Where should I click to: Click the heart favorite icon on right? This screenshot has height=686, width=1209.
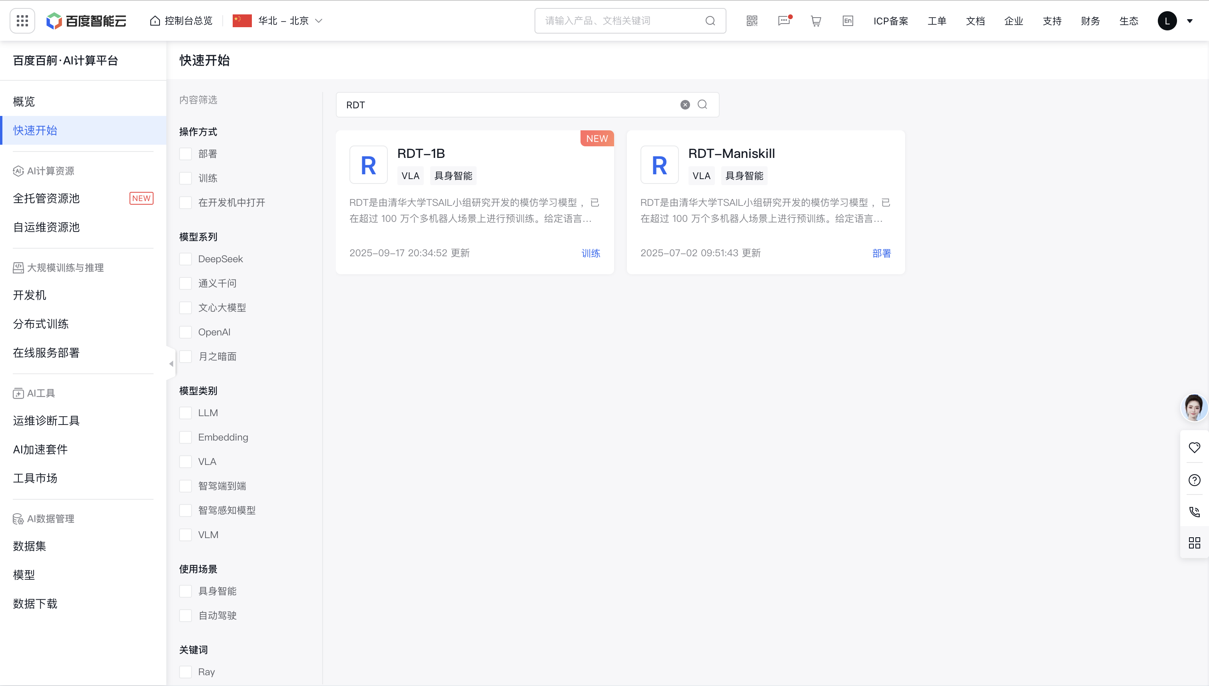click(x=1194, y=448)
